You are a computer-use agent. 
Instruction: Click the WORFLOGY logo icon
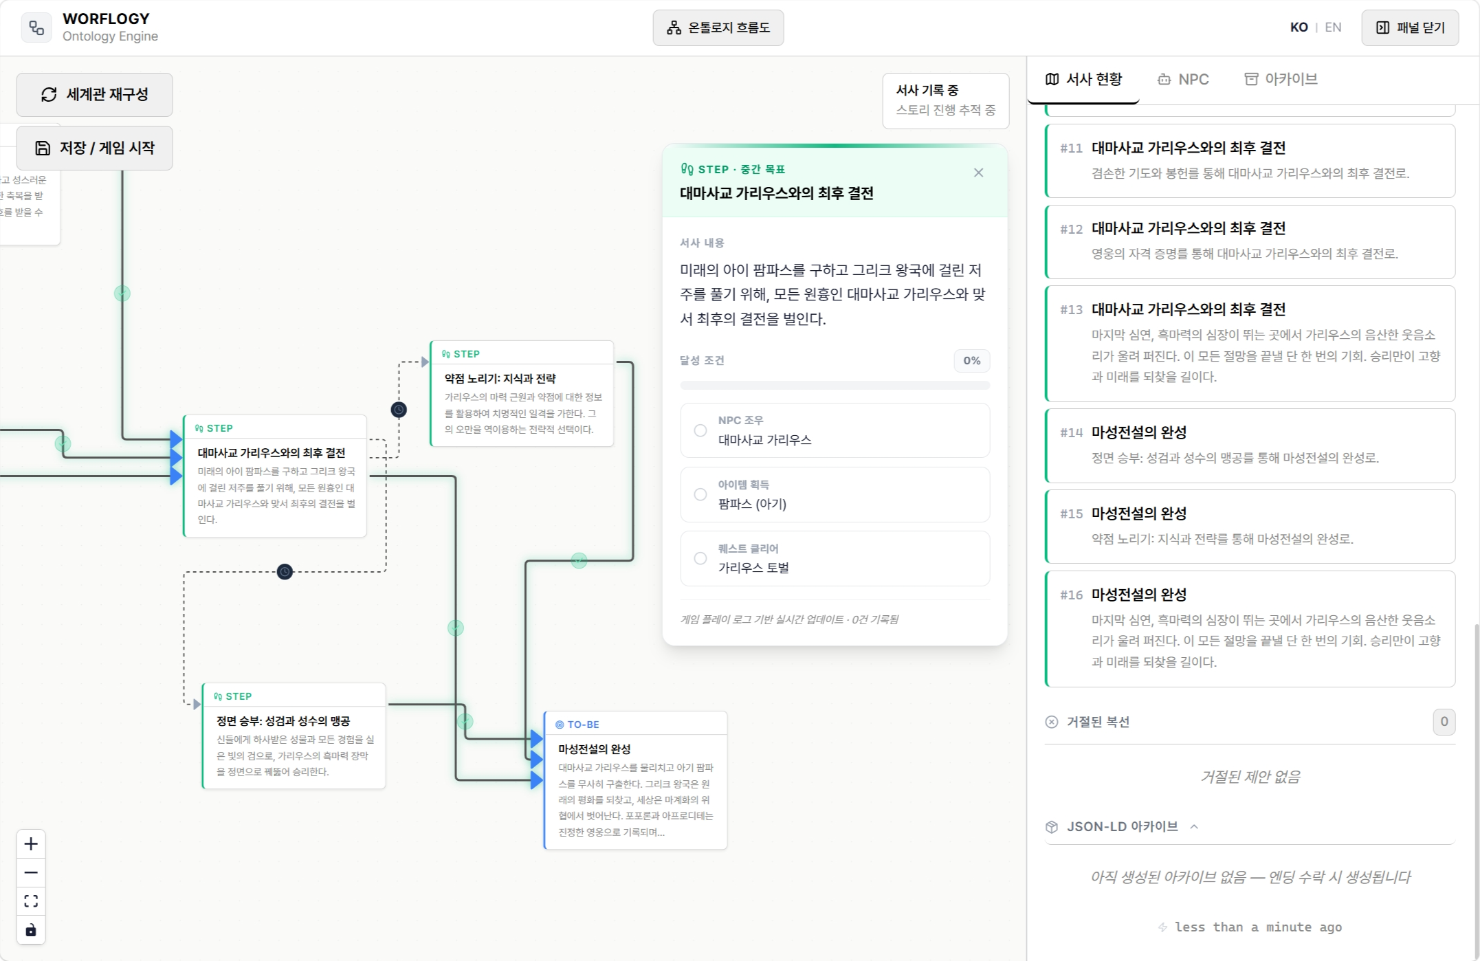(x=36, y=27)
